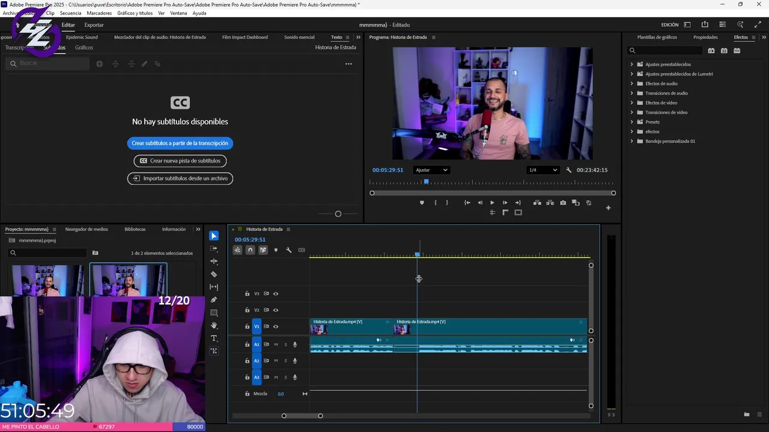Open Historia de Estrada timeline panel menu

pyautogui.click(x=288, y=229)
